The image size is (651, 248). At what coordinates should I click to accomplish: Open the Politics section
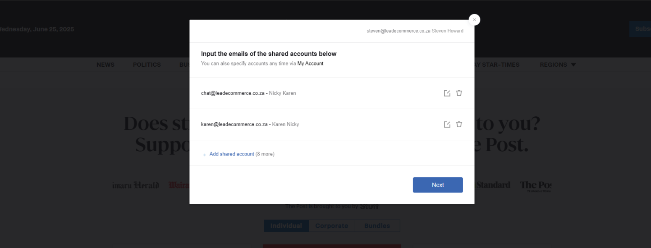click(147, 65)
